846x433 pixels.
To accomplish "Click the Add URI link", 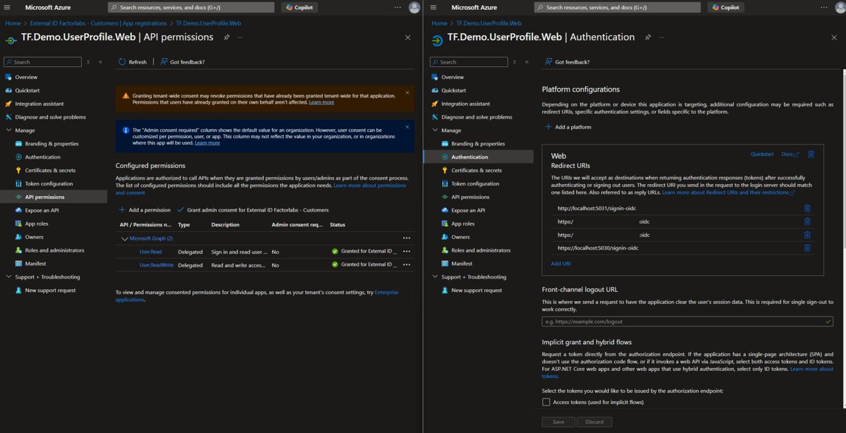I will tap(560, 264).
